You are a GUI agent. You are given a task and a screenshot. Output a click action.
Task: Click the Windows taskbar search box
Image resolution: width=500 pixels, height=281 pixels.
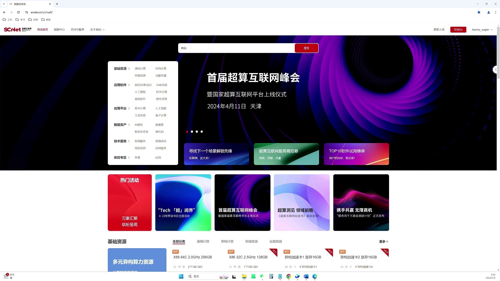[x=208, y=276]
